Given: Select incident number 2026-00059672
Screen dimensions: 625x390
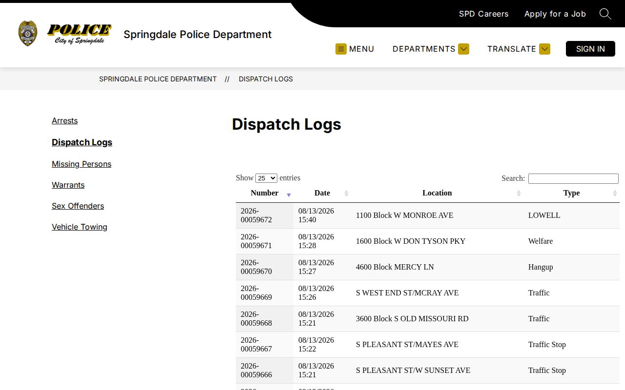Looking at the screenshot, I should click(x=256, y=215).
